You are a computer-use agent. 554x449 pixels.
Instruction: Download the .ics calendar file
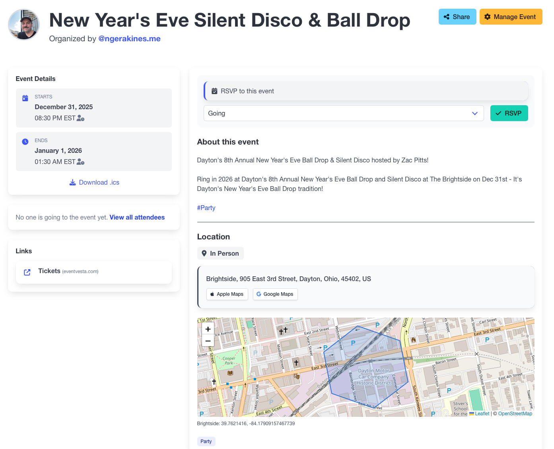click(x=94, y=183)
